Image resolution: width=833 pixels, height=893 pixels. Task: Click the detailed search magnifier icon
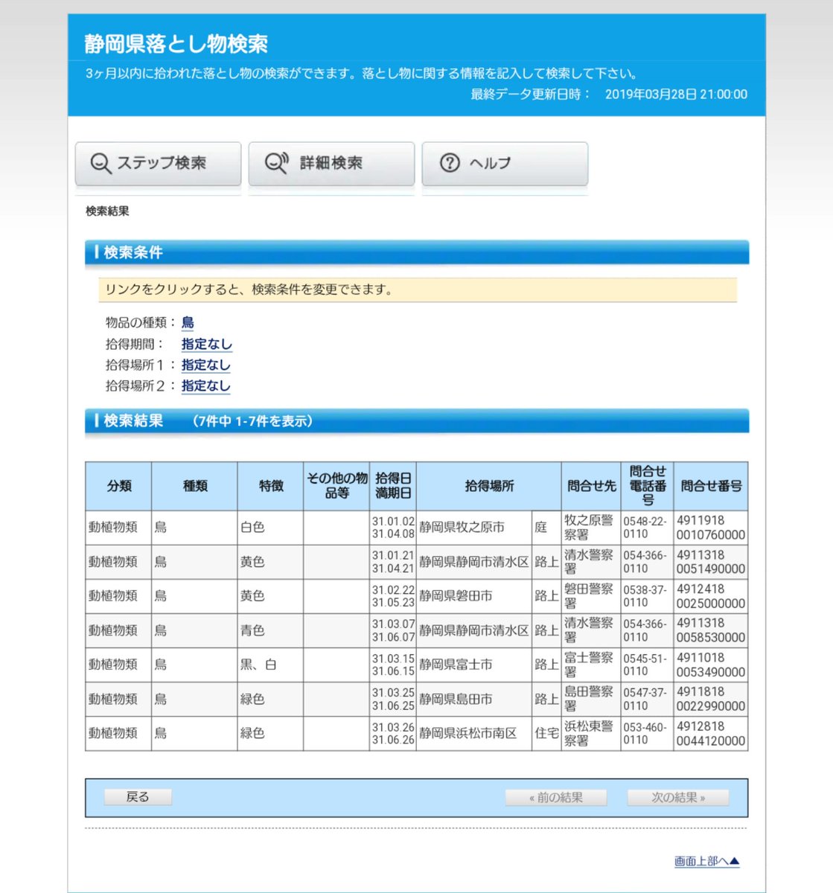[277, 163]
